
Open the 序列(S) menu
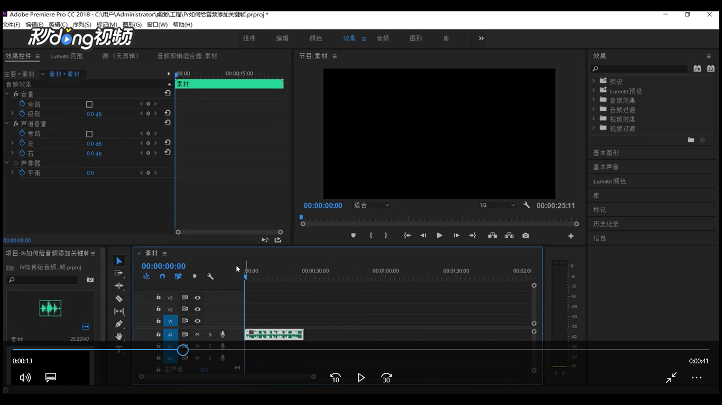(82, 25)
